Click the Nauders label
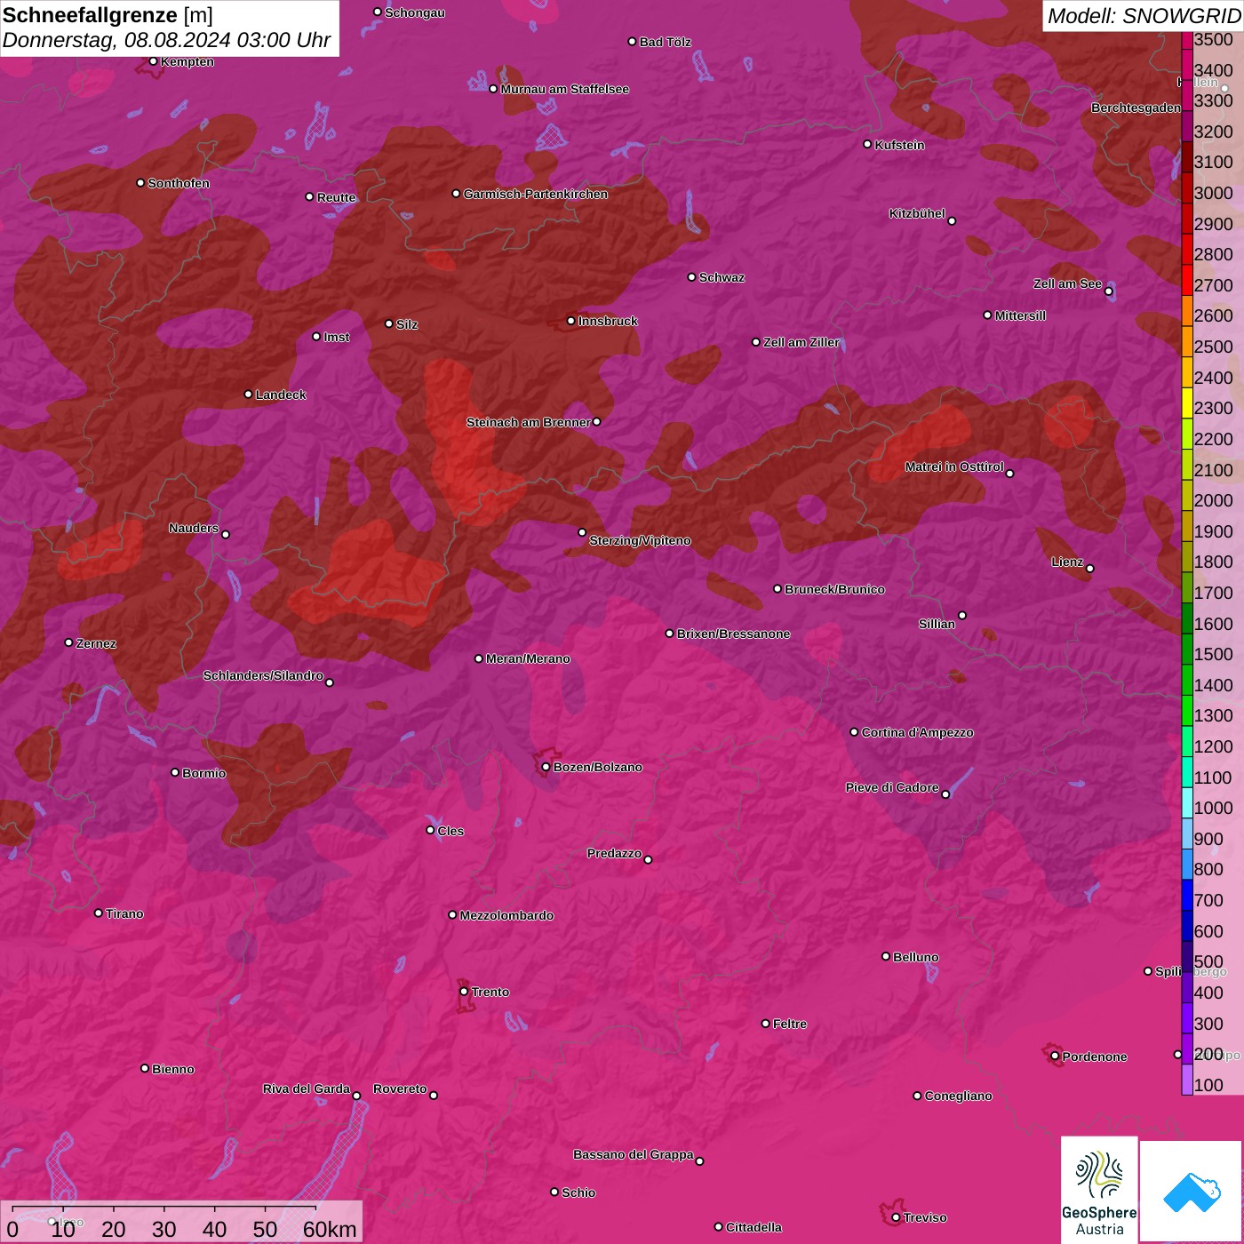 pos(194,528)
